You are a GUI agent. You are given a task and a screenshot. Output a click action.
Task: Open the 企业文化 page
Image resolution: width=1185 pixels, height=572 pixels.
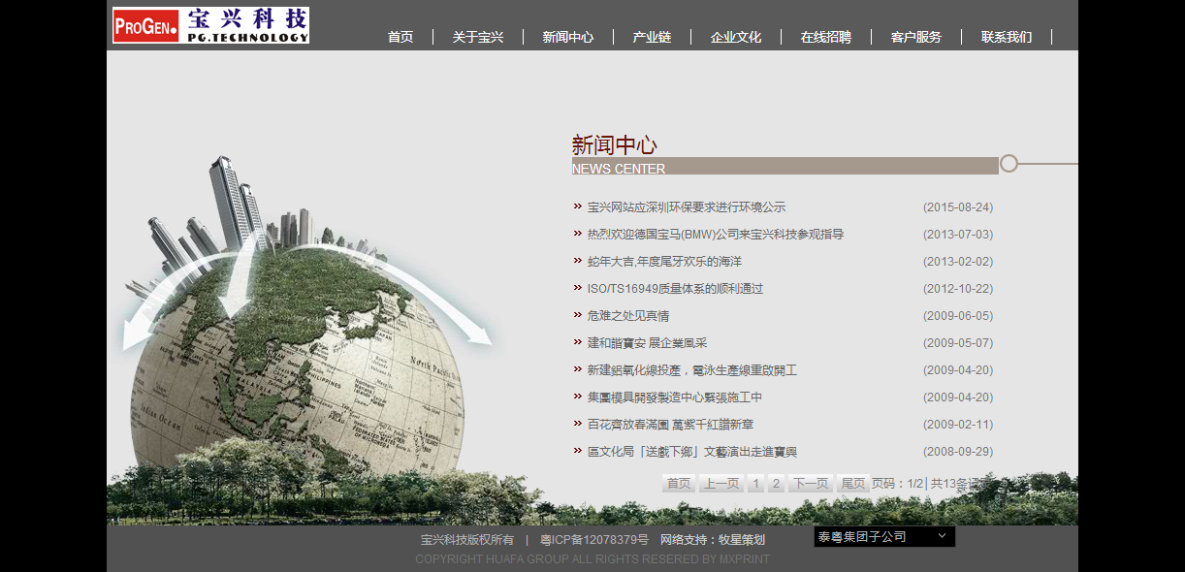[736, 37]
